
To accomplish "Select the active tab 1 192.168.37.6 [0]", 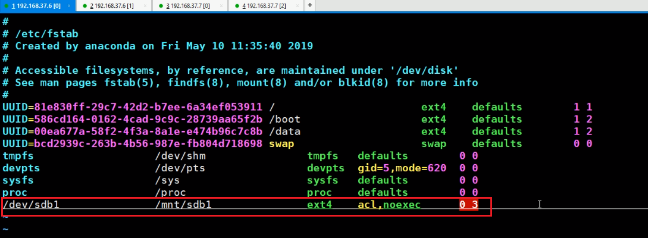I will 36,5.
